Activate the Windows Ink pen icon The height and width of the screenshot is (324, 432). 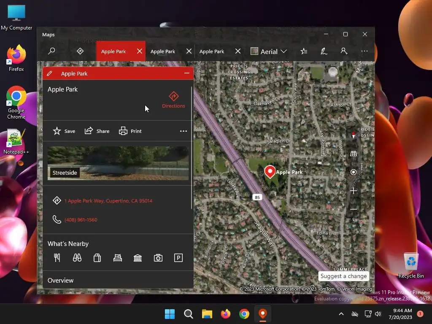(324, 51)
